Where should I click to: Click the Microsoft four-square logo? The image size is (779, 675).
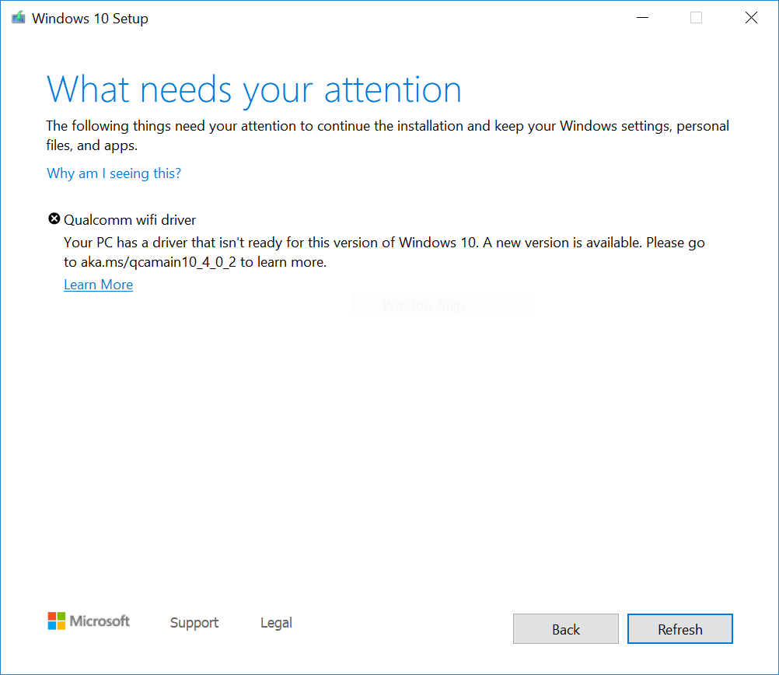(x=57, y=621)
